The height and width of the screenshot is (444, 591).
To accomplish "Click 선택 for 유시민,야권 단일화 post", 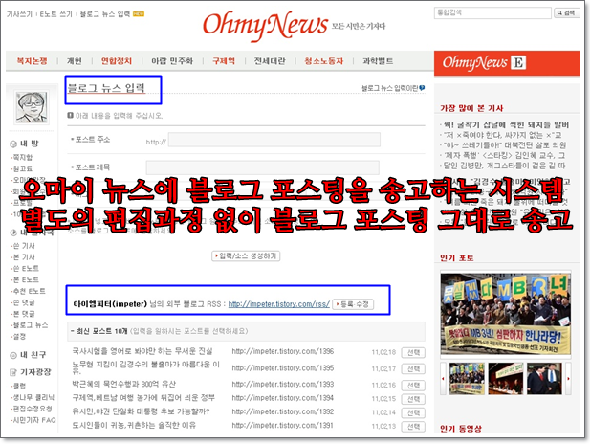I will pyautogui.click(x=413, y=412).
